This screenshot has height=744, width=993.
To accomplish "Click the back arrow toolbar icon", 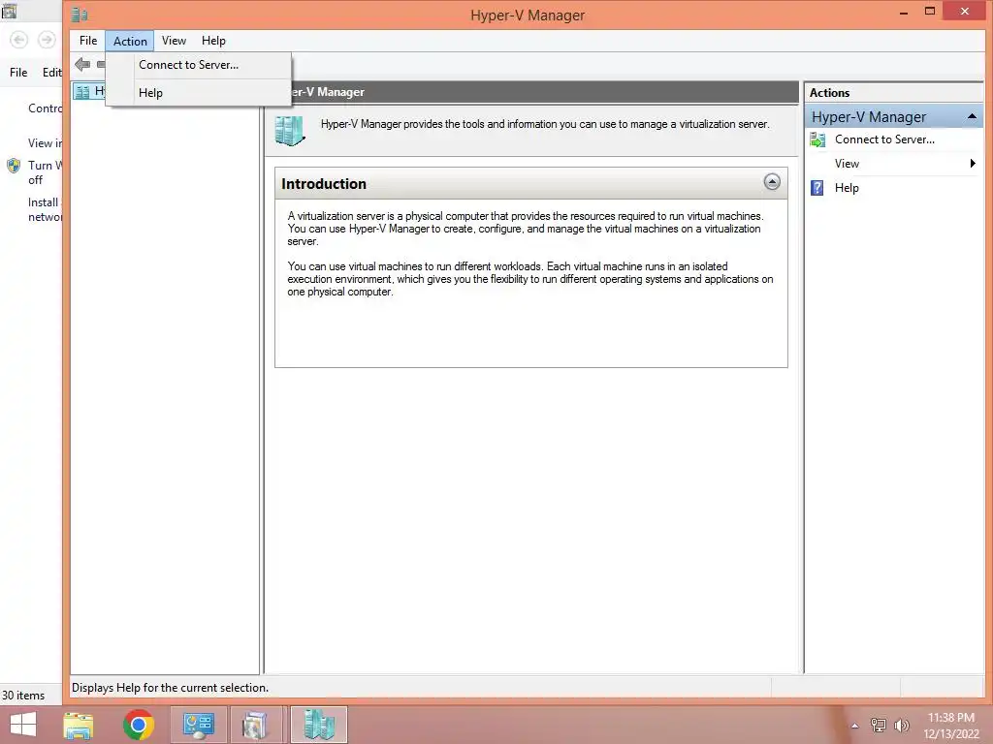I will coord(82,64).
